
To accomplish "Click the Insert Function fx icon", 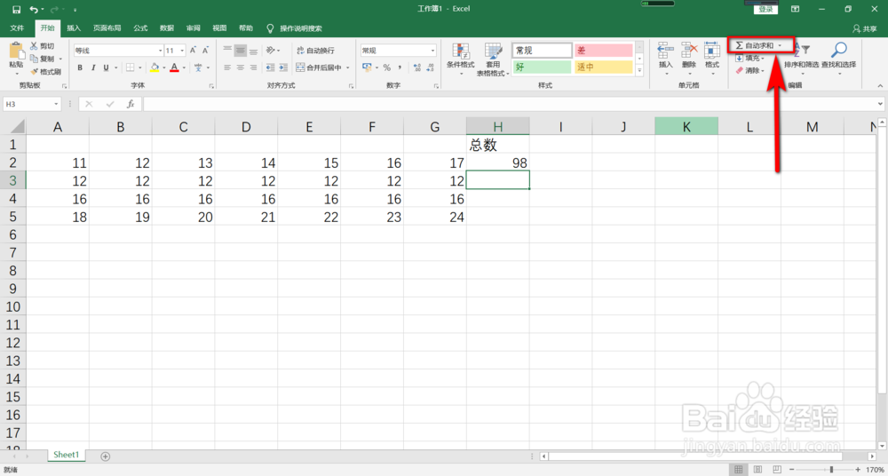I will tap(131, 104).
